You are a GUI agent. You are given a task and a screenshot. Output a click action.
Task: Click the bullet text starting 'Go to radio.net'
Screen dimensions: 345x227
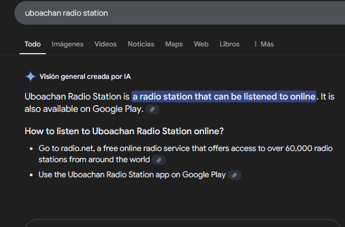coord(186,154)
